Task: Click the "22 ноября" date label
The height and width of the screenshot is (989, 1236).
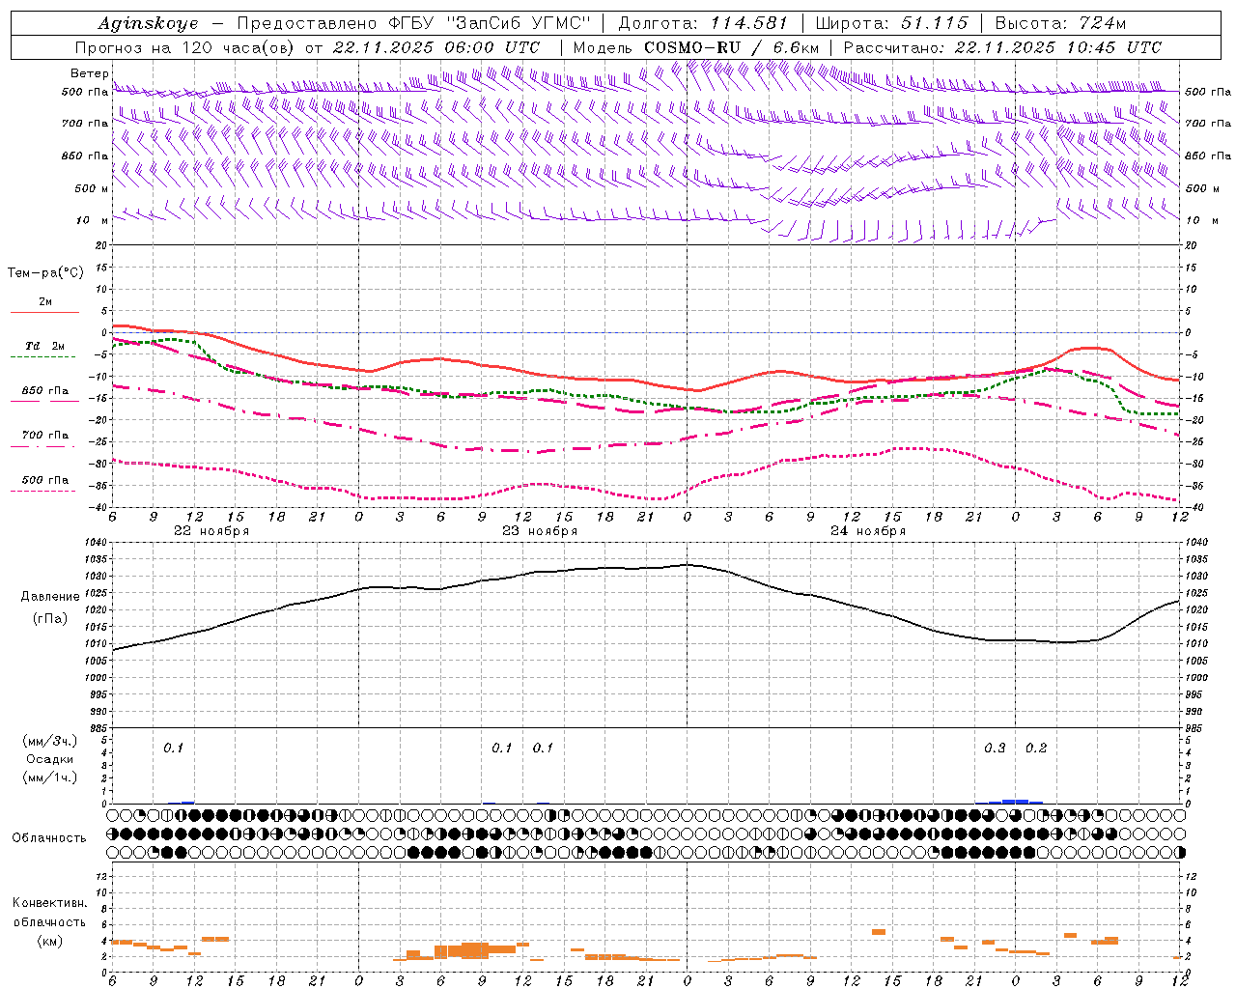Action: (x=211, y=531)
